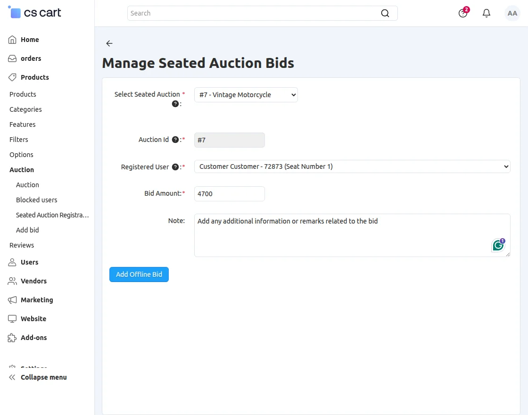Click the Add-ons puzzle icon
This screenshot has width=528, height=415.
tap(12, 338)
